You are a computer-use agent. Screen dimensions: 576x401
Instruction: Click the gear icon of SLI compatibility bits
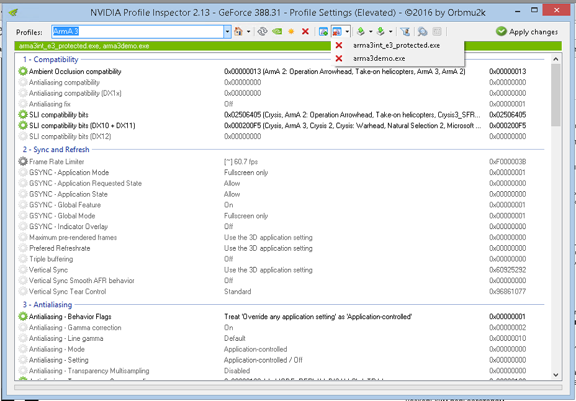click(23, 115)
